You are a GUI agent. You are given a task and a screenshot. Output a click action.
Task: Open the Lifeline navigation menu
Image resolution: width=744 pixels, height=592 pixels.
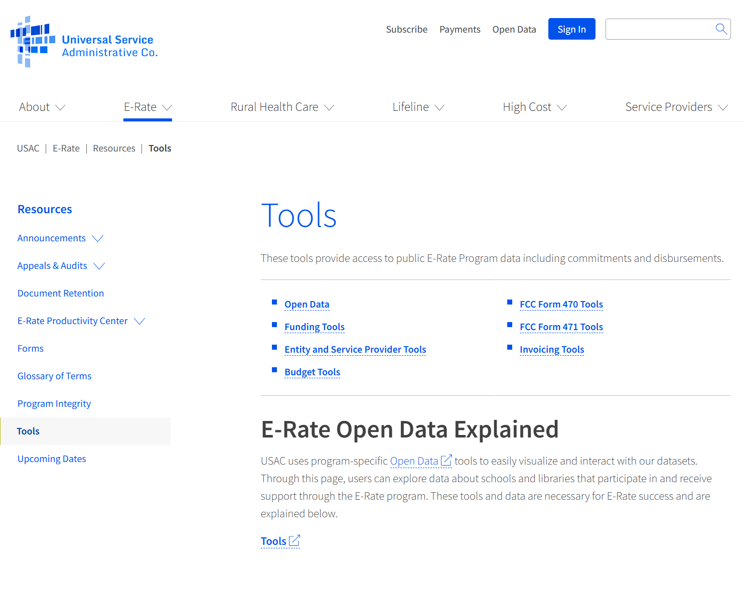pyautogui.click(x=418, y=107)
